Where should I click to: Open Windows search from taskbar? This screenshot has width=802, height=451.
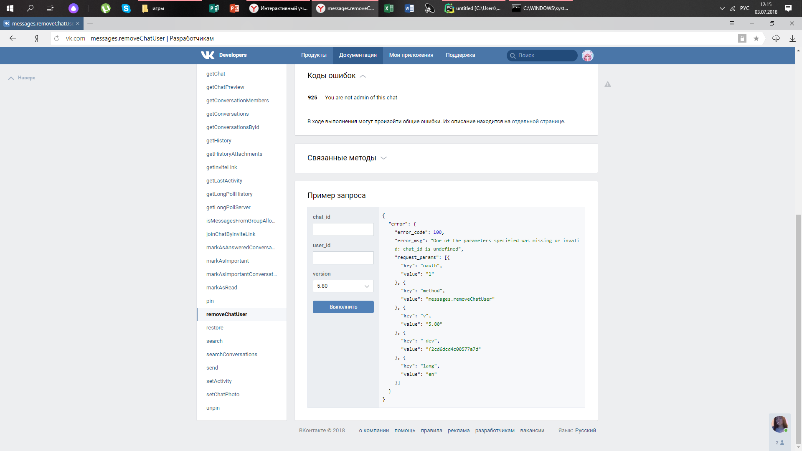(30, 8)
